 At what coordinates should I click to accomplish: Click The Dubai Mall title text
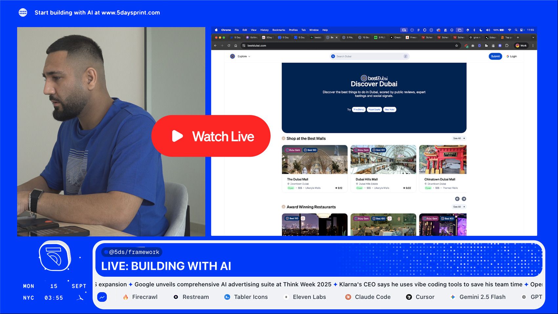(298, 179)
